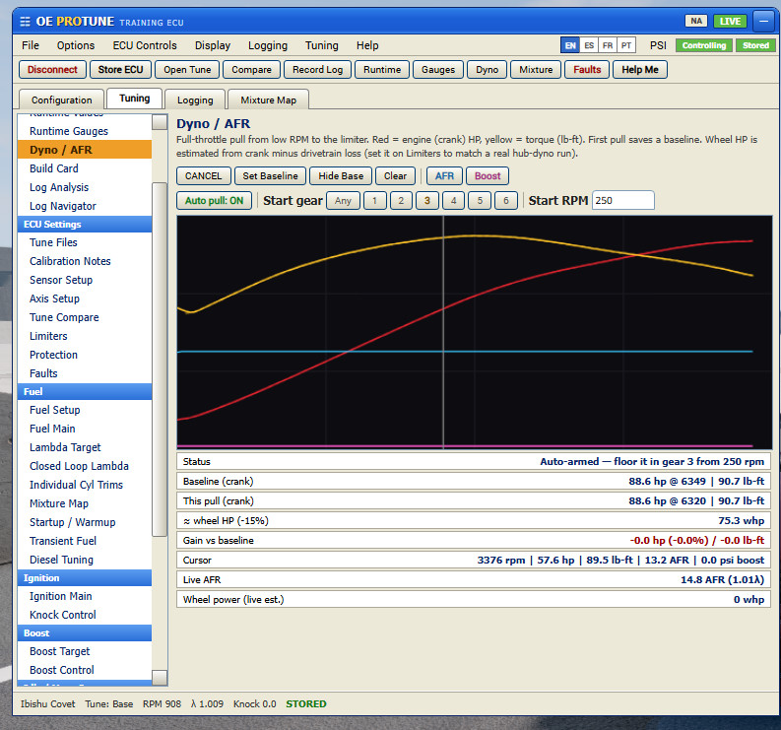The image size is (781, 730).
Task: Switch to the Mixture Map tab
Action: point(269,100)
